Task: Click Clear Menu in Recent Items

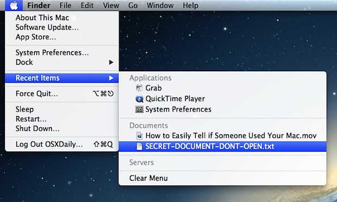Action: point(222,178)
